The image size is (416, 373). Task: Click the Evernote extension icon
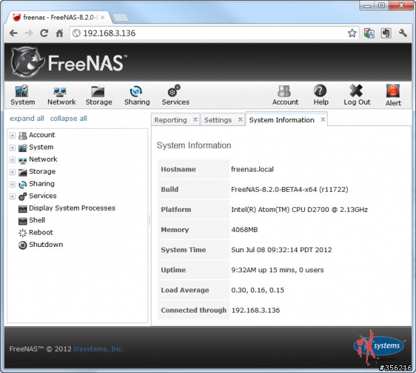[x=386, y=33]
